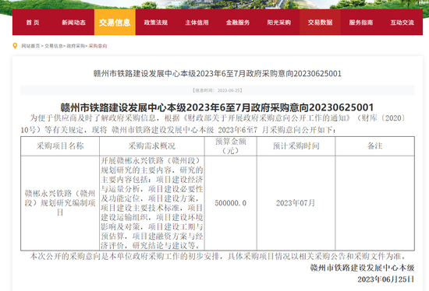This screenshot has height=291, width=429.
Task: Click the 赣州市铁路建设发展中心本级 signature
Action: point(362,268)
